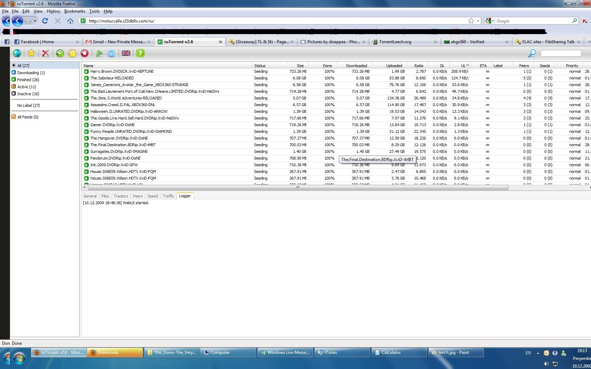
Task: Open the Tools menu
Action: point(94,11)
